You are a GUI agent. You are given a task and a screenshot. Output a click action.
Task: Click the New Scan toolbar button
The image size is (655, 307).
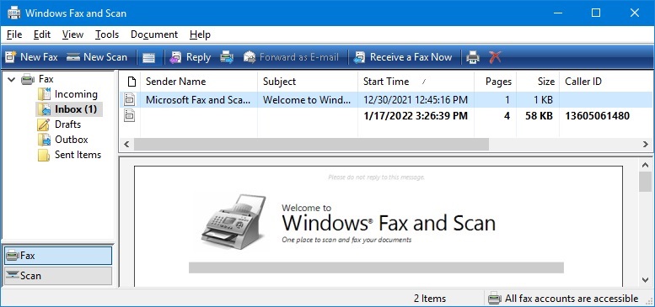tap(97, 57)
